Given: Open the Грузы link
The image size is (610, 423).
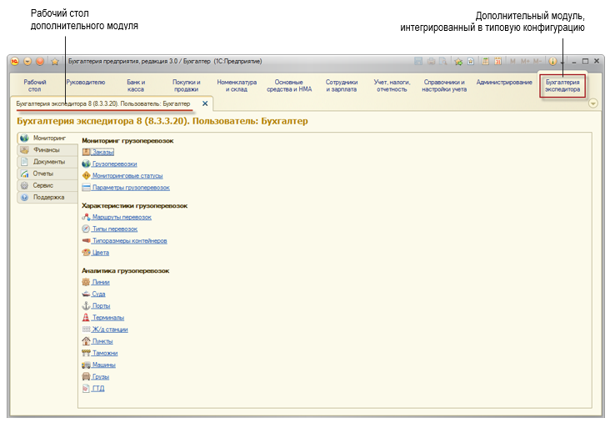Looking at the screenshot, I should (x=100, y=377).
